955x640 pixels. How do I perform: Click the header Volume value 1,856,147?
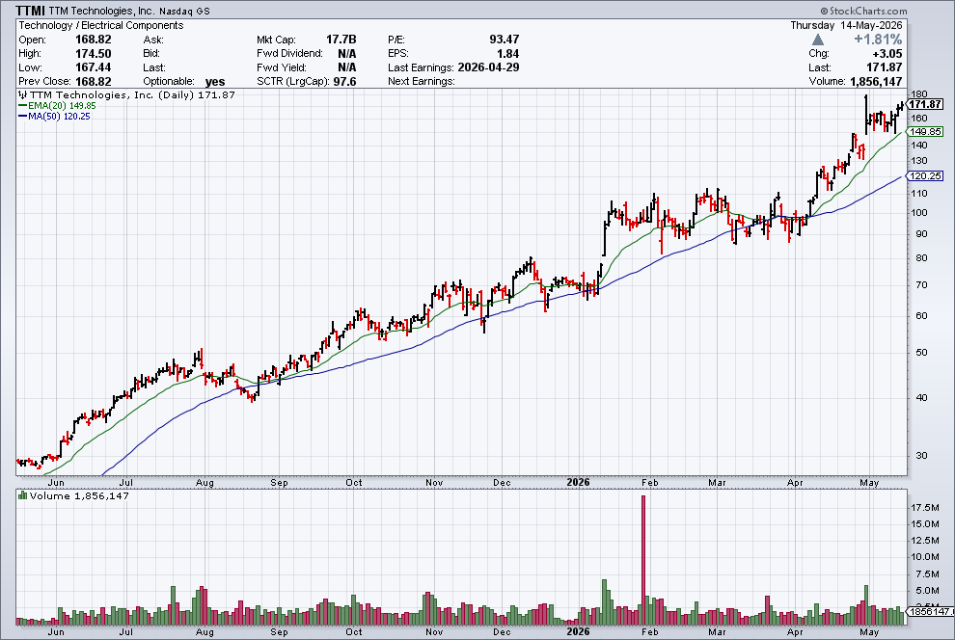coord(876,82)
